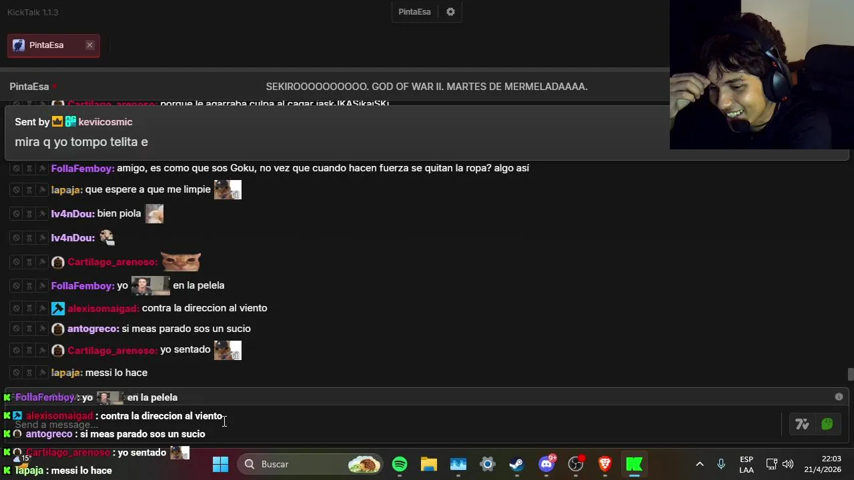854x480 pixels.
Task: Ban icon on lapaja 'messi lo hace' row
Action: (x=17, y=373)
